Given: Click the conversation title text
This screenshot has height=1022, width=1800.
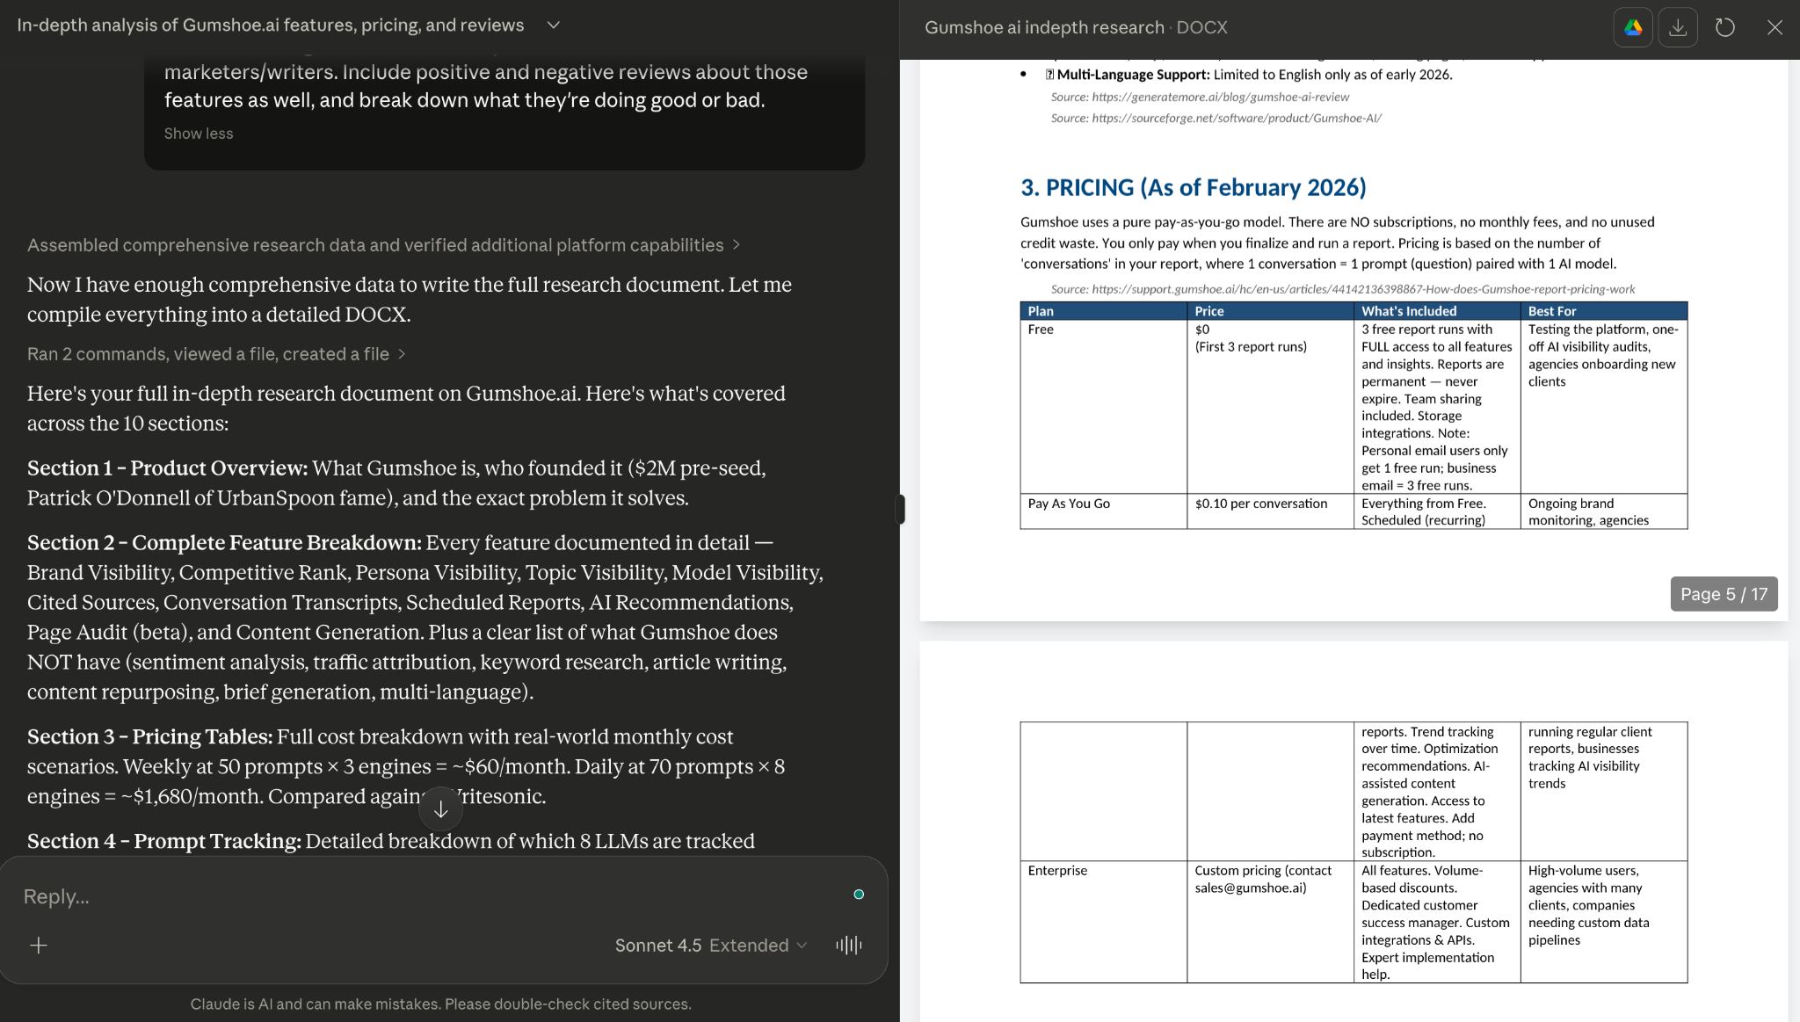Looking at the screenshot, I should click(x=270, y=25).
